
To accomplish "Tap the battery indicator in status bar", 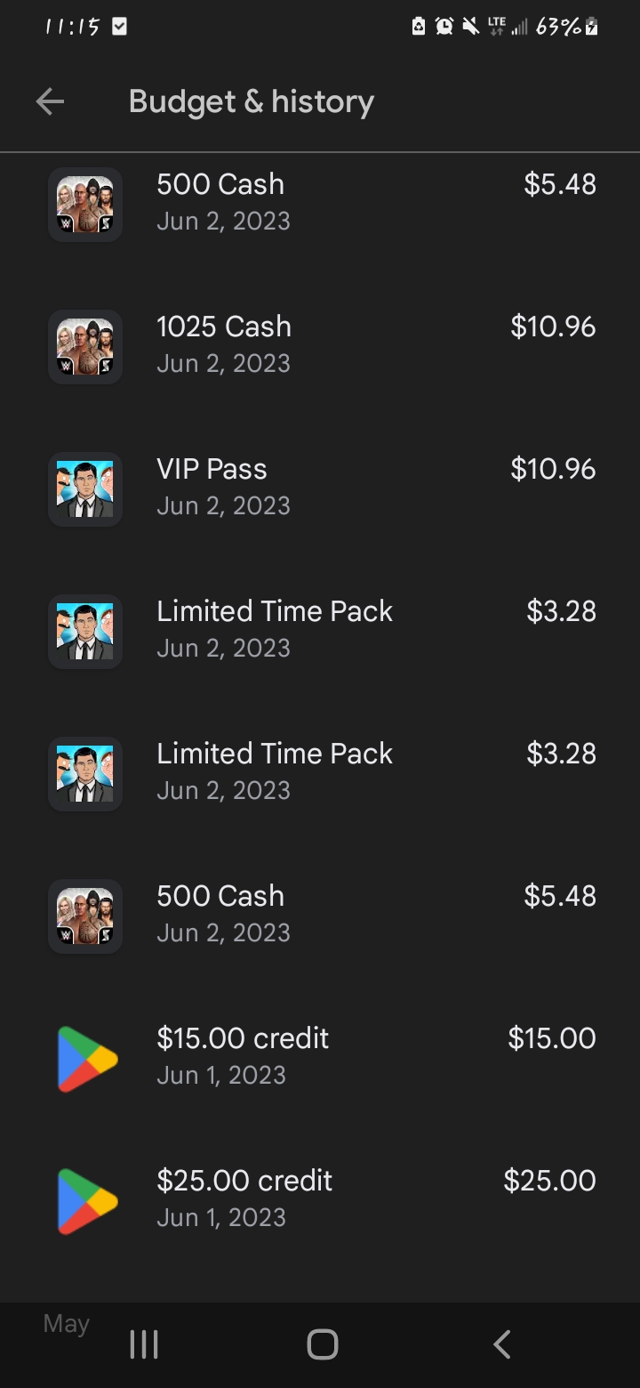I will click(592, 27).
